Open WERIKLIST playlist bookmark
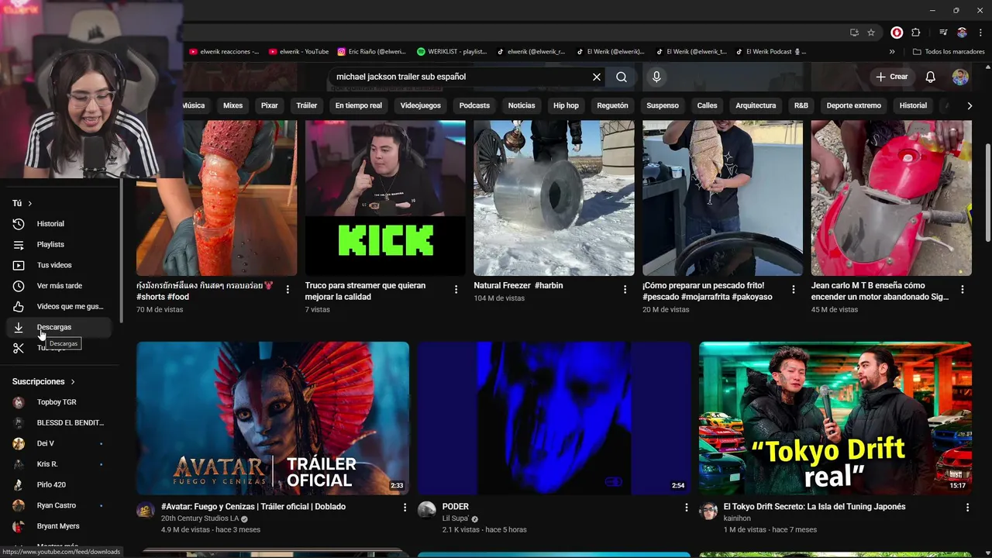The width and height of the screenshot is (992, 558). (452, 52)
